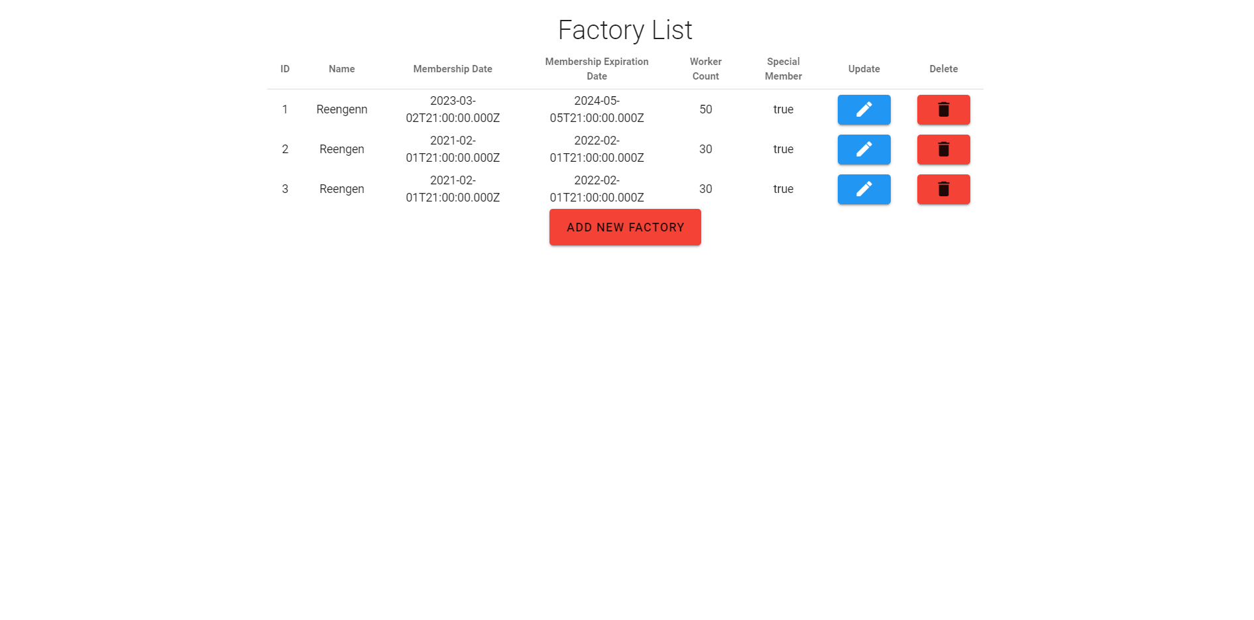Select the delete trash icon in row 2
1254x620 pixels.
click(x=943, y=149)
